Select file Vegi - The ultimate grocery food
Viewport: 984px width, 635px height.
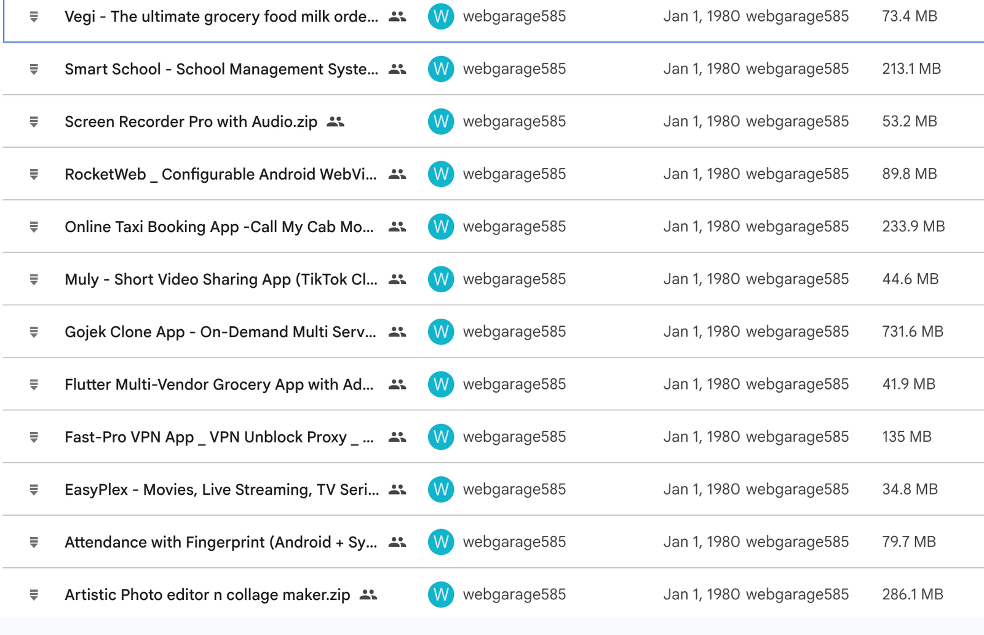coord(221,17)
